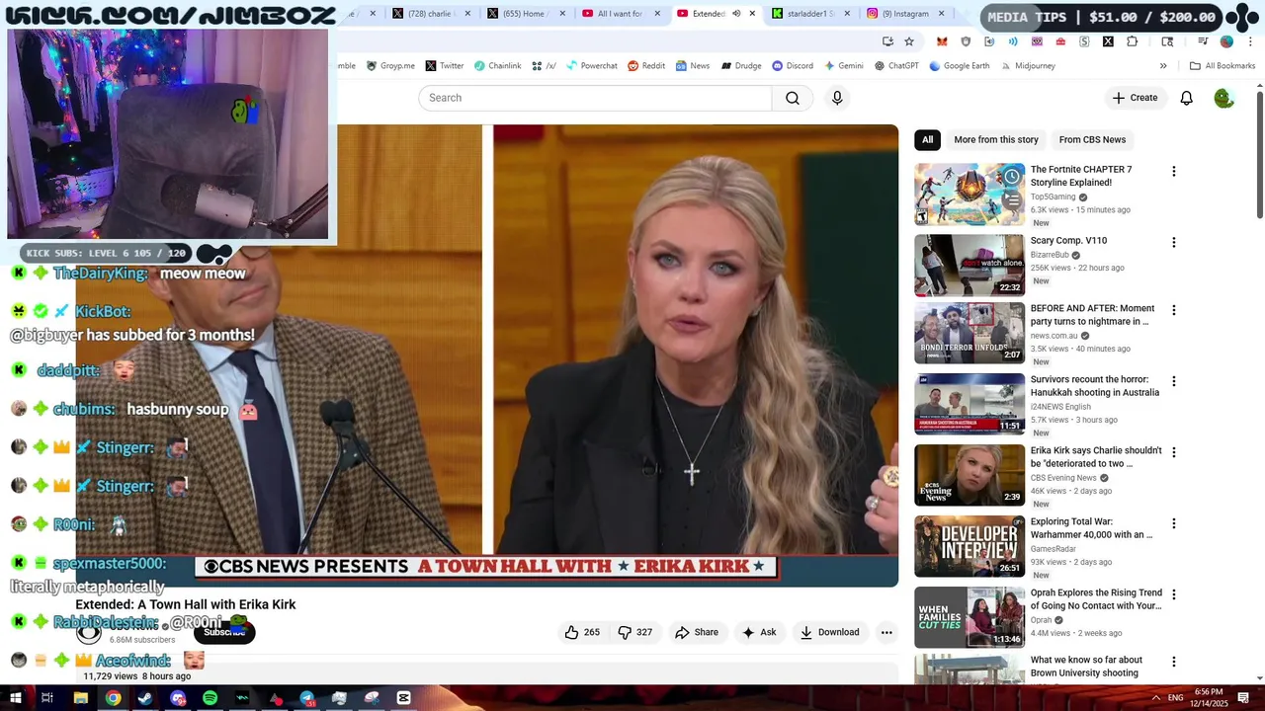Open the Drudge bookmark

point(741,66)
